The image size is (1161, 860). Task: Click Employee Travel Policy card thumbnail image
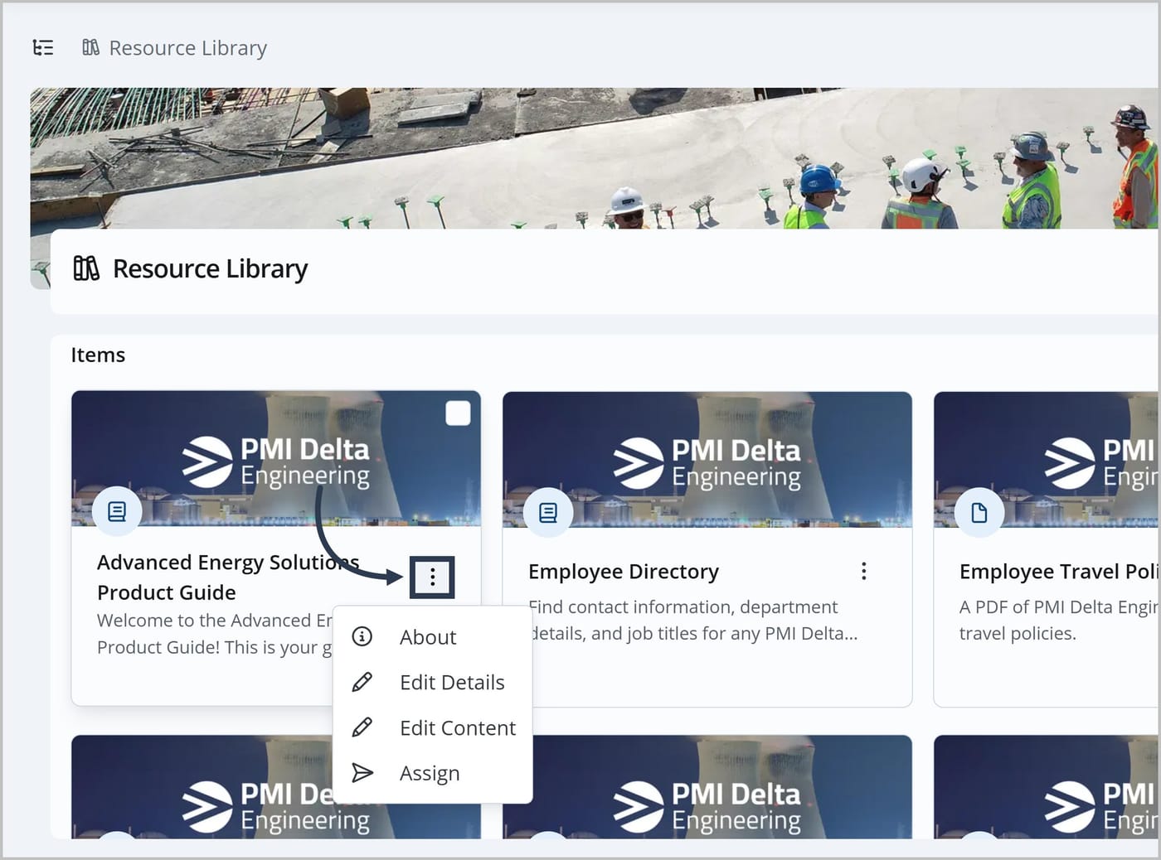pos(1047,460)
